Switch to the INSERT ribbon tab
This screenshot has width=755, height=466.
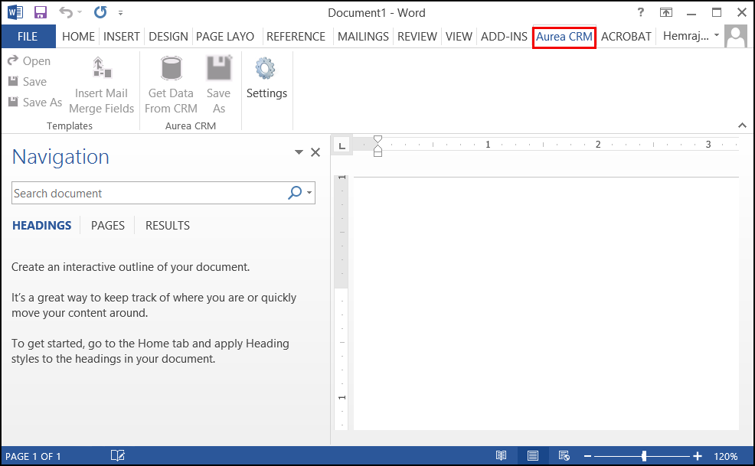coord(121,37)
